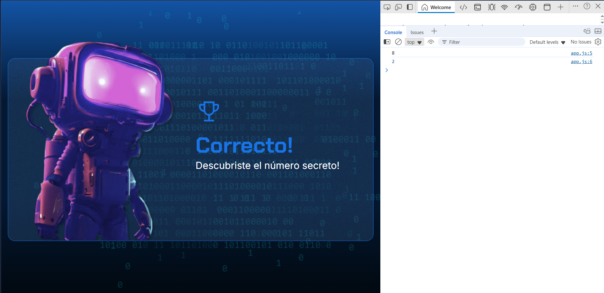Add a new drawer tab
This screenshot has width=604, height=293.
pos(434,31)
